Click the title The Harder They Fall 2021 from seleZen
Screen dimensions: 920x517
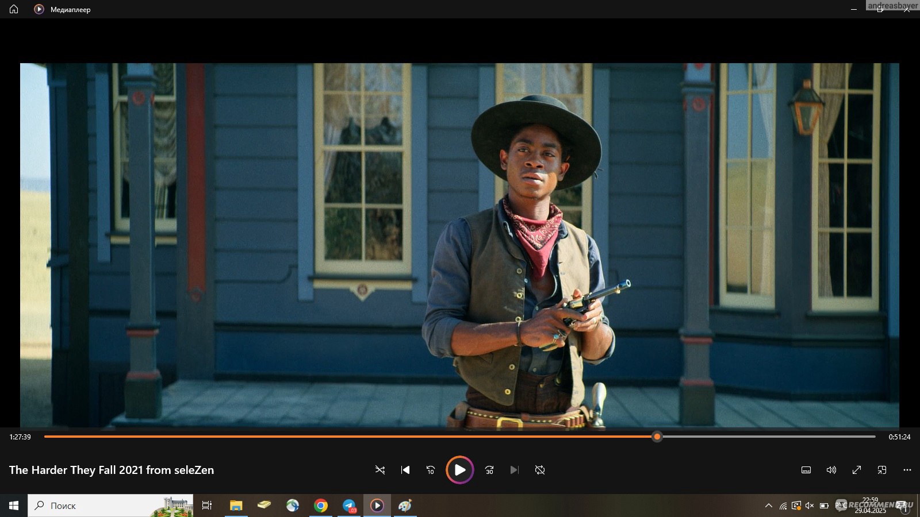112,470
